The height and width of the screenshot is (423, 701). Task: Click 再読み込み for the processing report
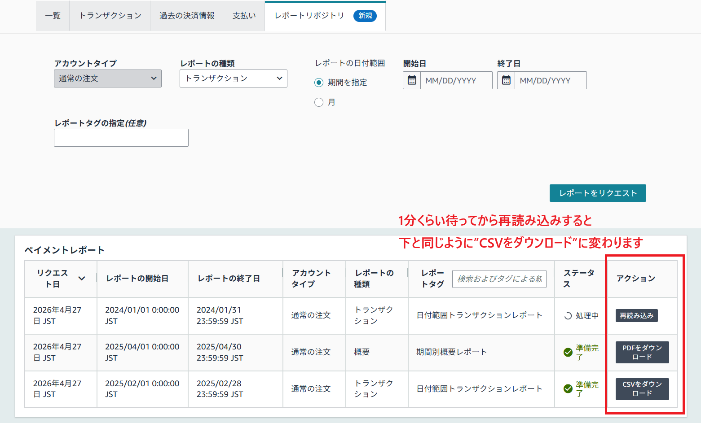click(x=636, y=315)
